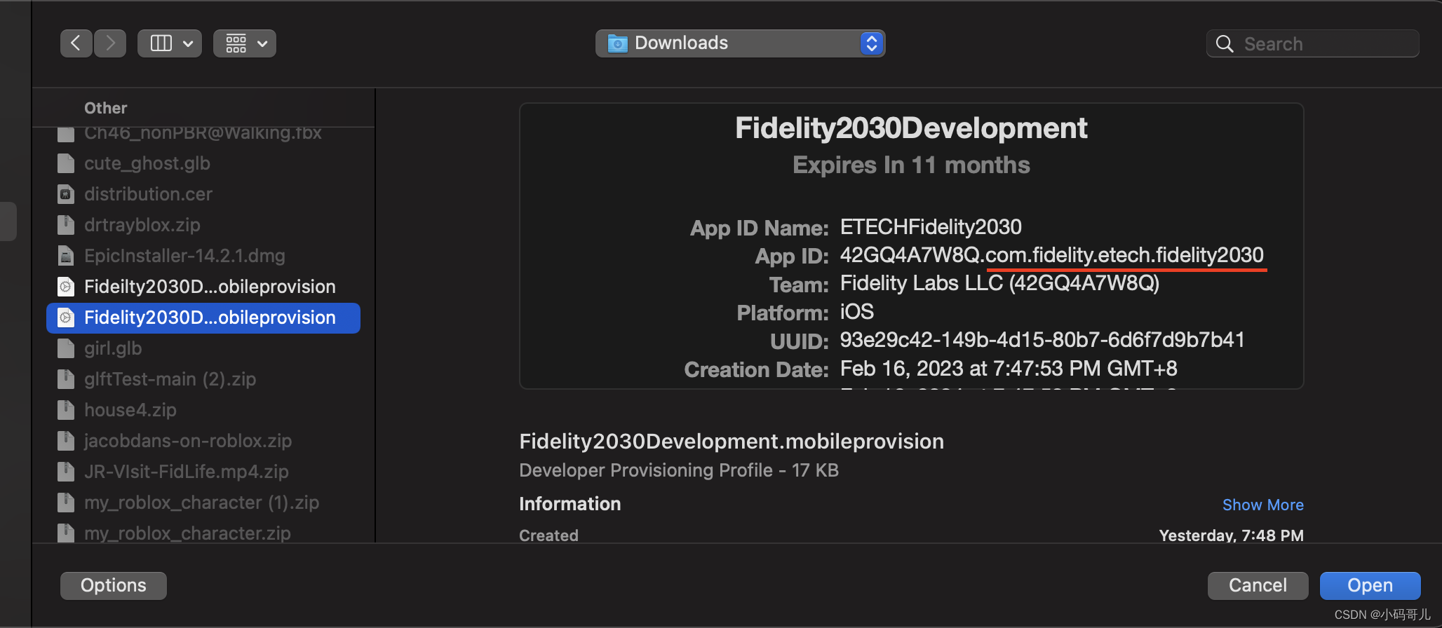Select drtrayblox.zip file
The image size is (1442, 628).
point(203,225)
